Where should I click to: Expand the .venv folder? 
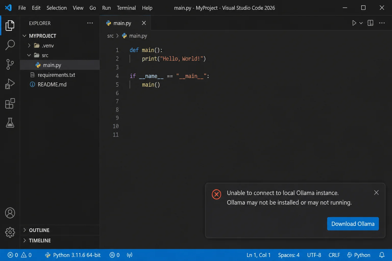click(29, 45)
